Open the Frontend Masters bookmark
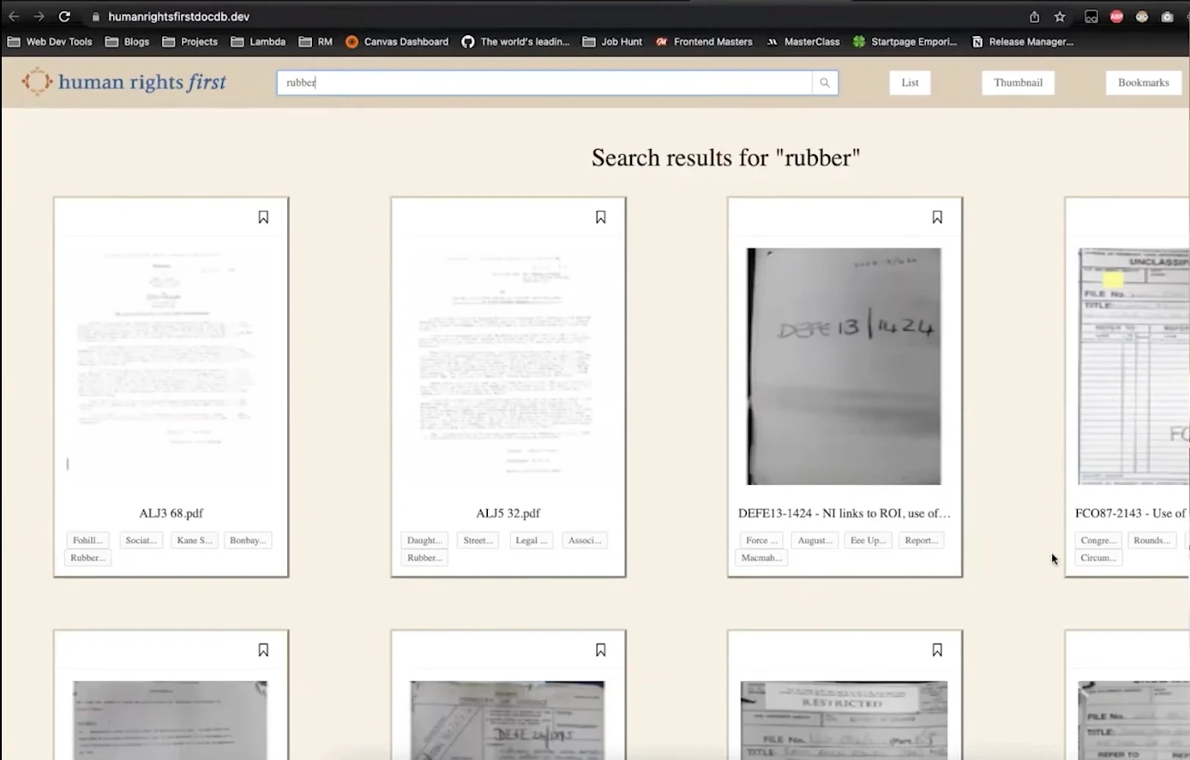 click(704, 41)
